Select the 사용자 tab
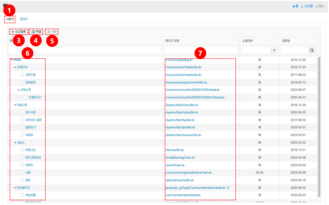Image resolution: width=329 pixels, height=205 pixels. tap(10, 19)
